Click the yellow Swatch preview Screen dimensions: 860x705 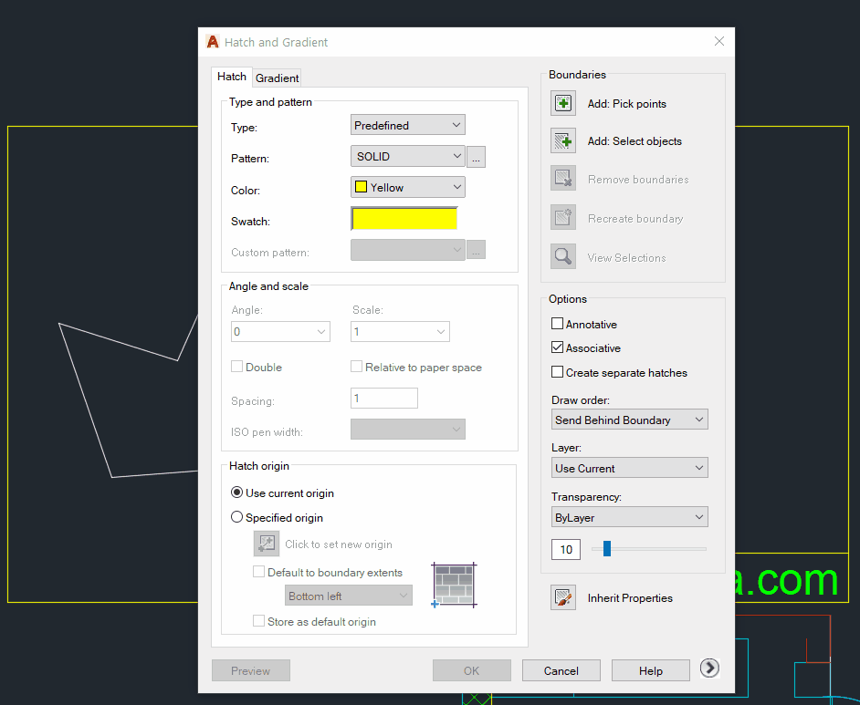(x=404, y=219)
